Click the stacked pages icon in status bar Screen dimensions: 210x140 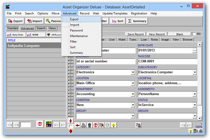[x=196, y=131]
